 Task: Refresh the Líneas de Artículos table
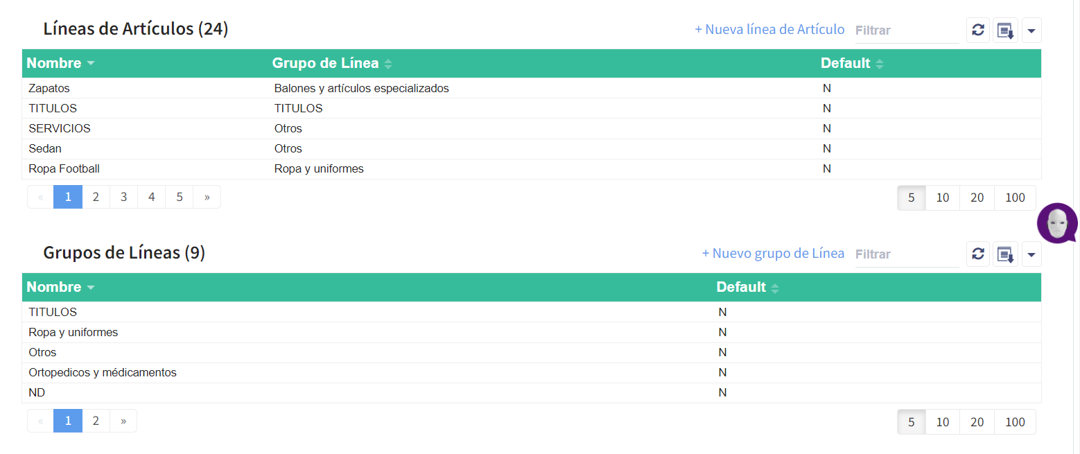click(x=977, y=30)
